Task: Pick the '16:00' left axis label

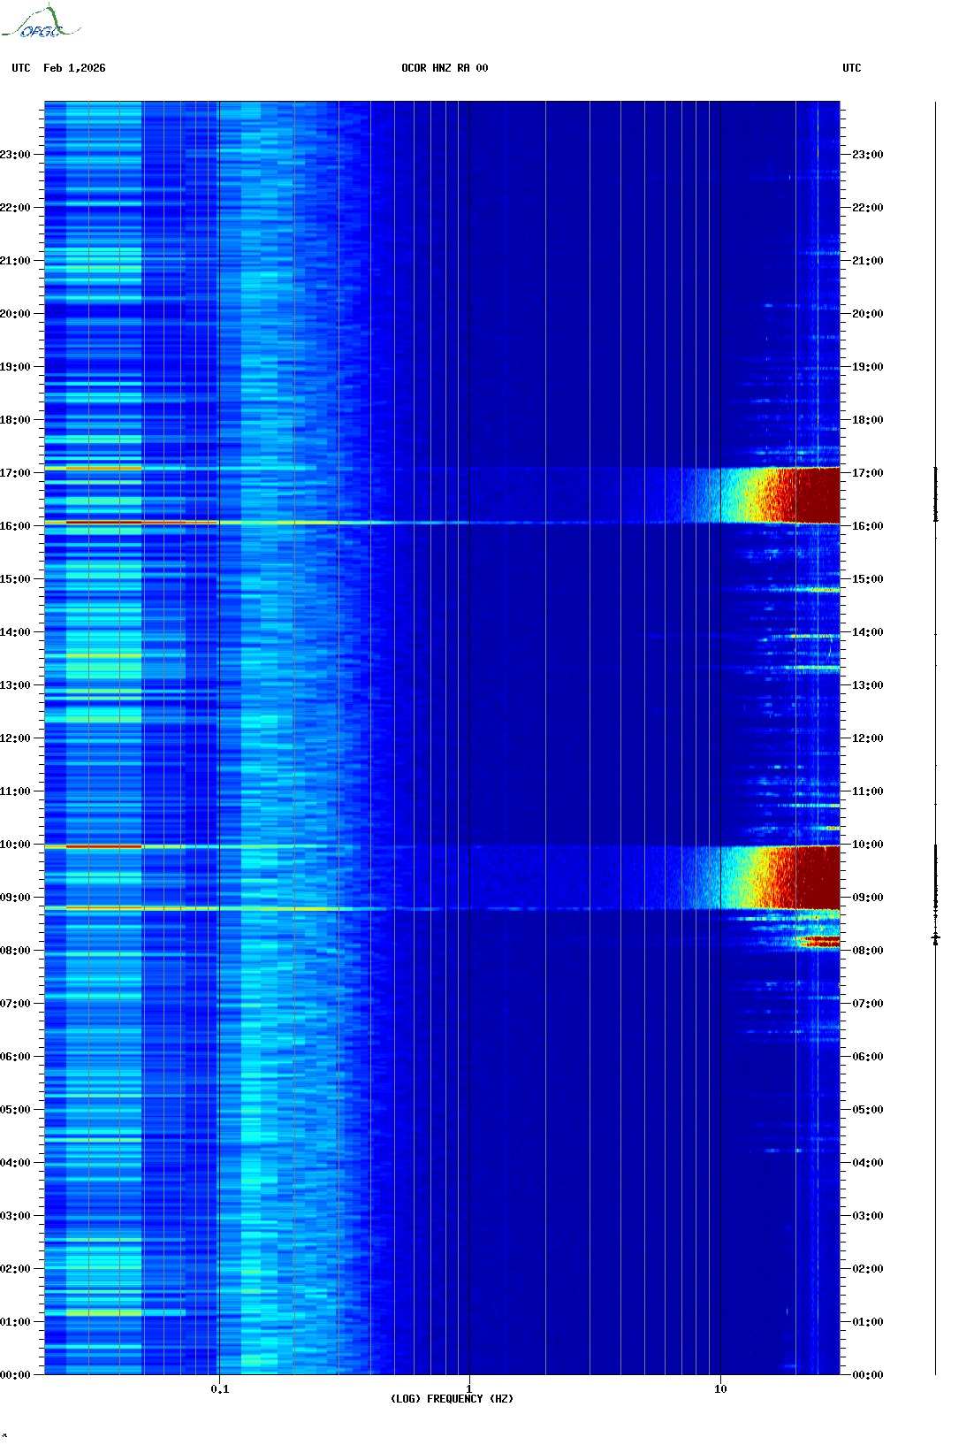Action: coord(15,526)
